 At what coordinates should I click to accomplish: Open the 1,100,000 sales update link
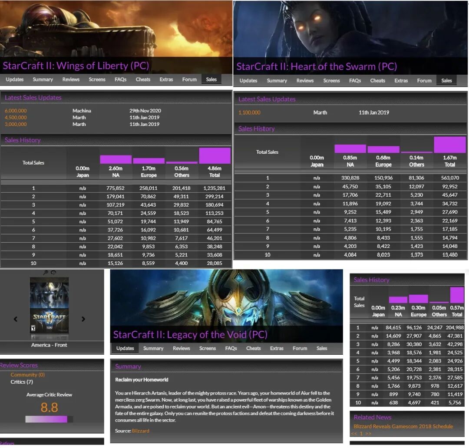(249, 112)
